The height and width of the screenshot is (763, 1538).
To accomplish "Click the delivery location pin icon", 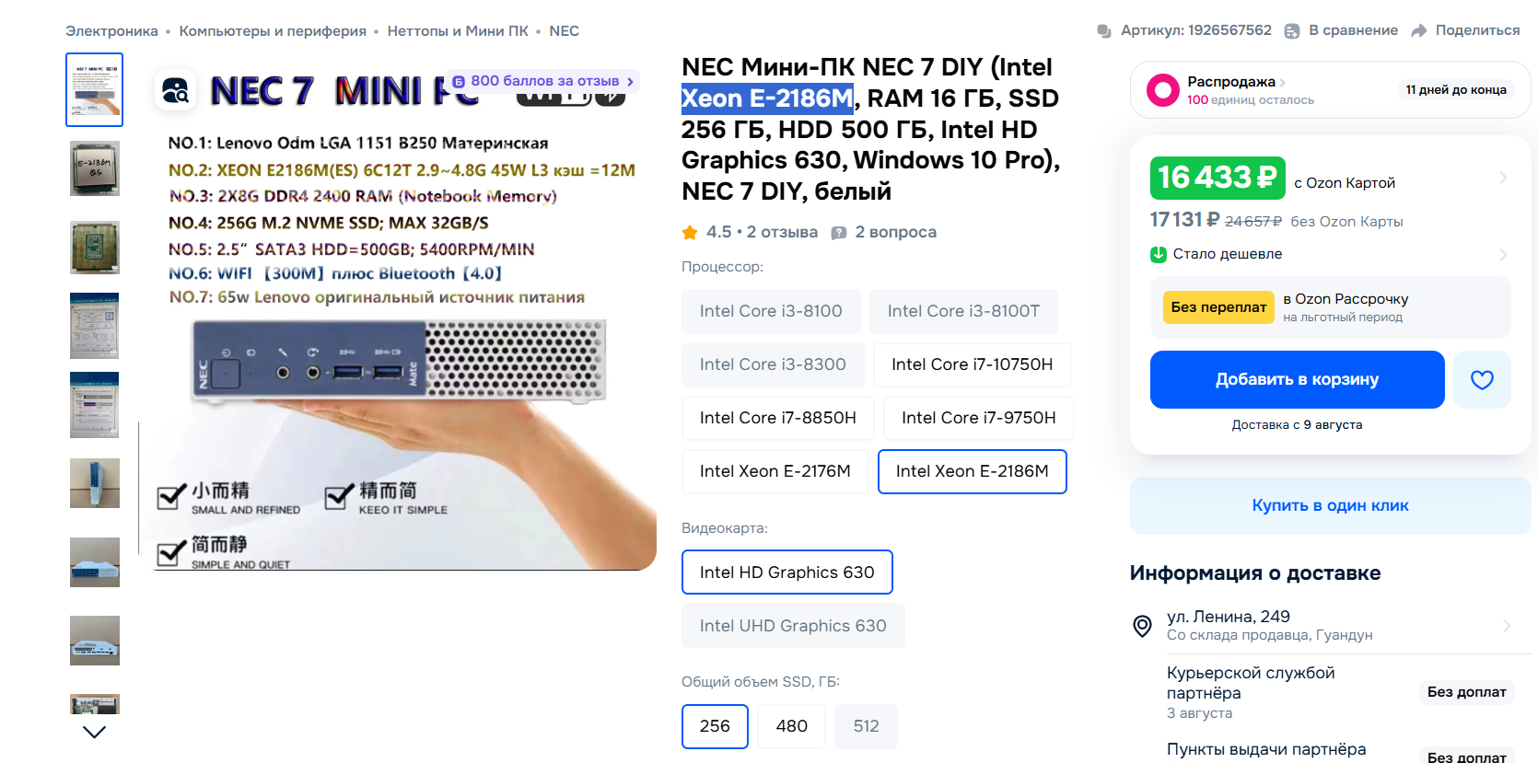I will tap(1142, 626).
